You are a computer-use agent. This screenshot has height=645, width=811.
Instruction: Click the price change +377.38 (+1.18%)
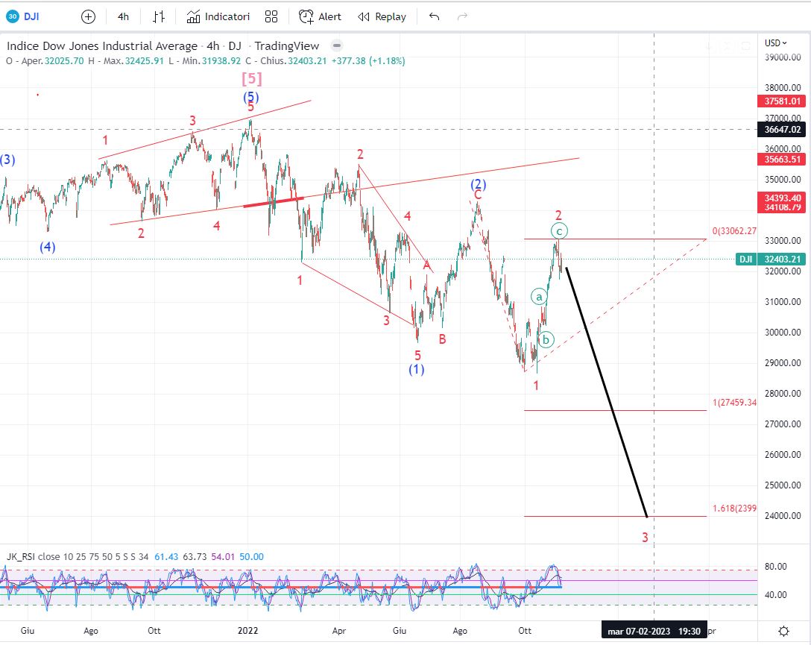pos(368,61)
